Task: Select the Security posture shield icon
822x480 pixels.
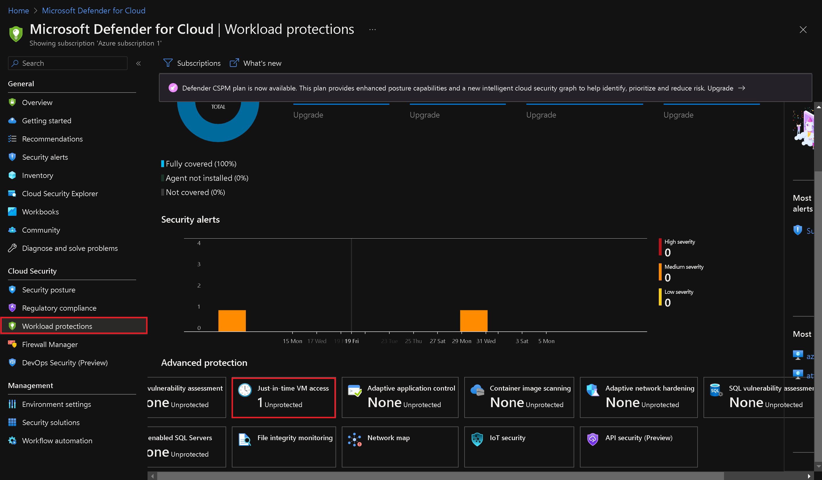Action: pyautogui.click(x=12, y=290)
